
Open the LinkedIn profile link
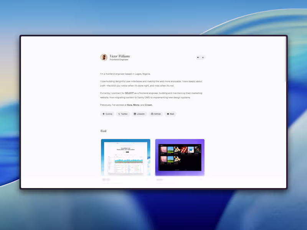[x=139, y=114]
